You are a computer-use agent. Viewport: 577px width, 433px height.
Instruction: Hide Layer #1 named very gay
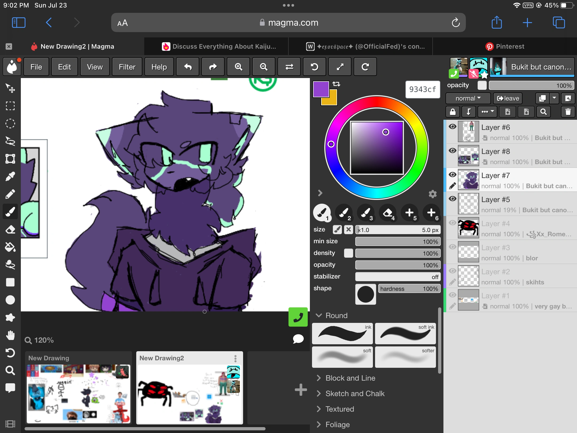coord(453,295)
